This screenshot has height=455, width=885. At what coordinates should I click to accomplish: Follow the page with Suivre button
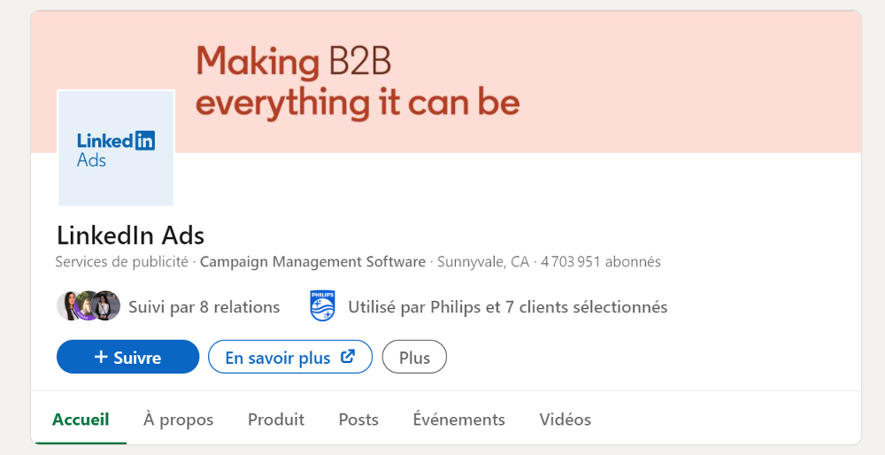pos(128,357)
